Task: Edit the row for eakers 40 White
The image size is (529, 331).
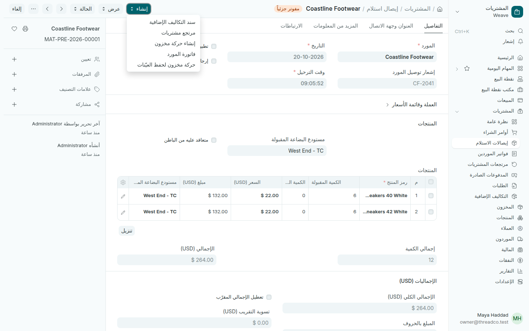Action: pyautogui.click(x=123, y=196)
